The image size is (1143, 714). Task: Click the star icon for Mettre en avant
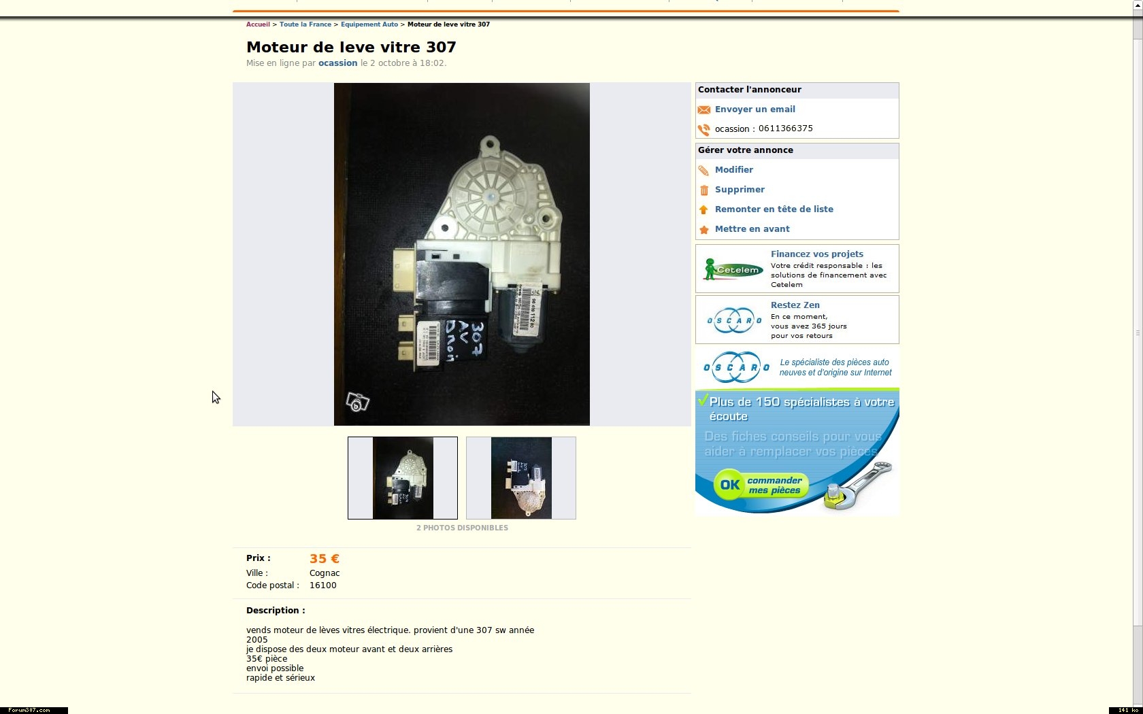704,230
